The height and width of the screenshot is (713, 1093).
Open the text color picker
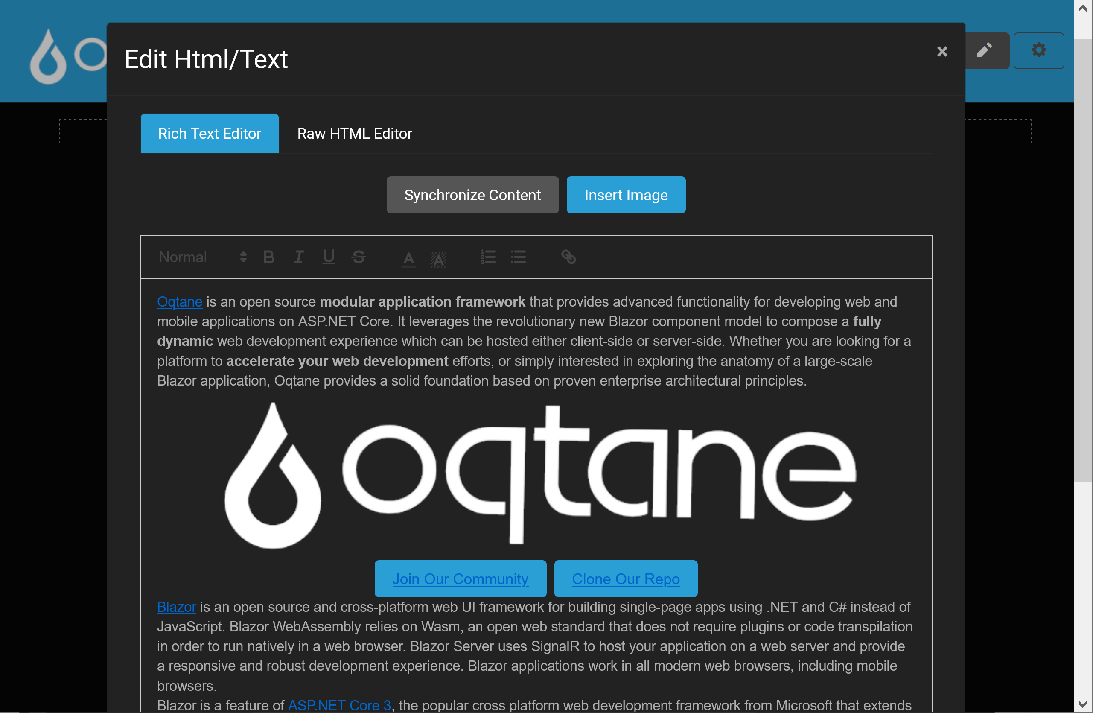tap(408, 258)
